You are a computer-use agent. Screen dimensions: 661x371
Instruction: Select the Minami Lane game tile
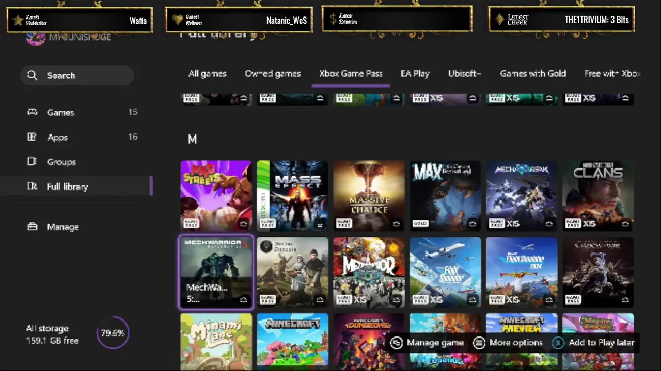(216, 342)
